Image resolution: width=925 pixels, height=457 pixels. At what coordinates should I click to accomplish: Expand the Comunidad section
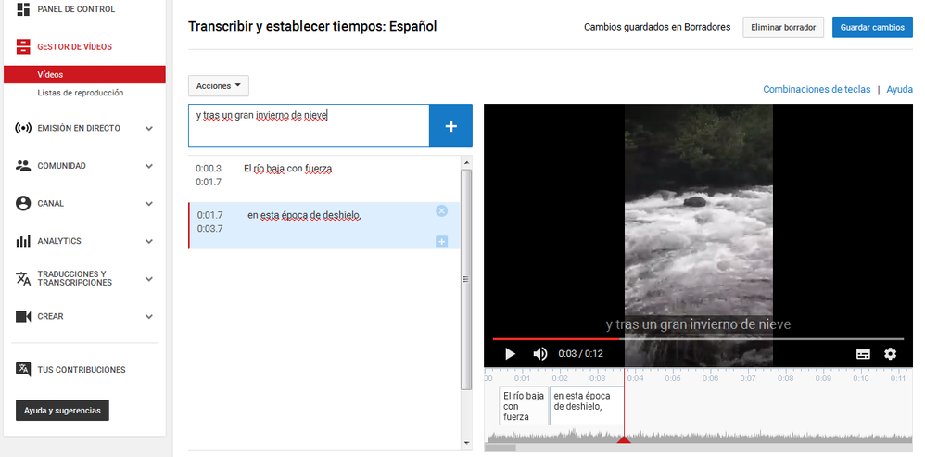click(x=148, y=166)
